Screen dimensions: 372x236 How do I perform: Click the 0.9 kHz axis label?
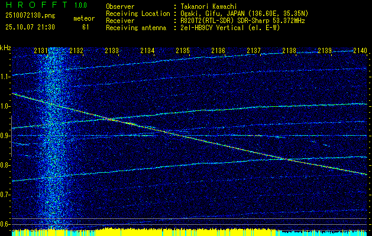click(x=5, y=136)
